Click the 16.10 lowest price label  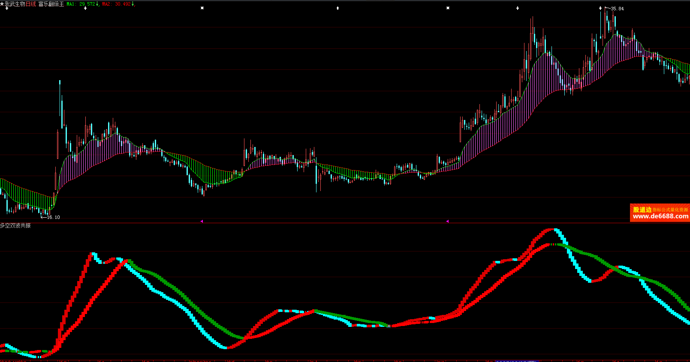pyautogui.click(x=54, y=217)
